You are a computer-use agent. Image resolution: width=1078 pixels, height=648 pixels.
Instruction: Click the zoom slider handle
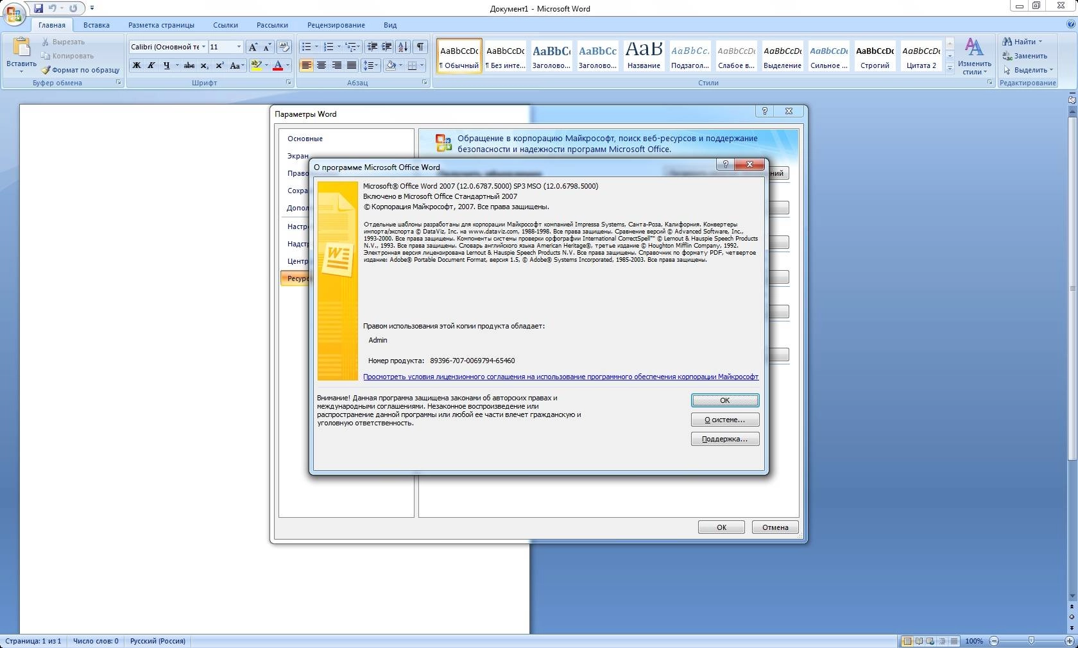coord(1031,641)
